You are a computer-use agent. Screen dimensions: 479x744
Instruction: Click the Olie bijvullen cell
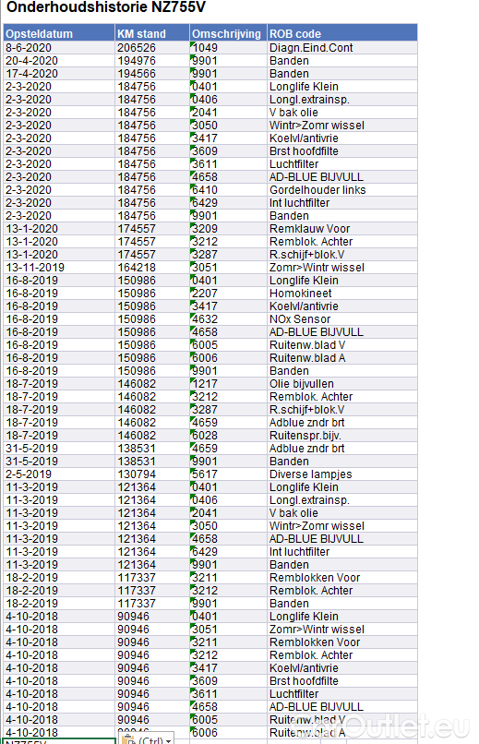click(341, 384)
